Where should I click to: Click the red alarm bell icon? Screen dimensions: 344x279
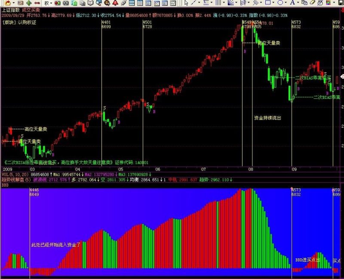115,3
